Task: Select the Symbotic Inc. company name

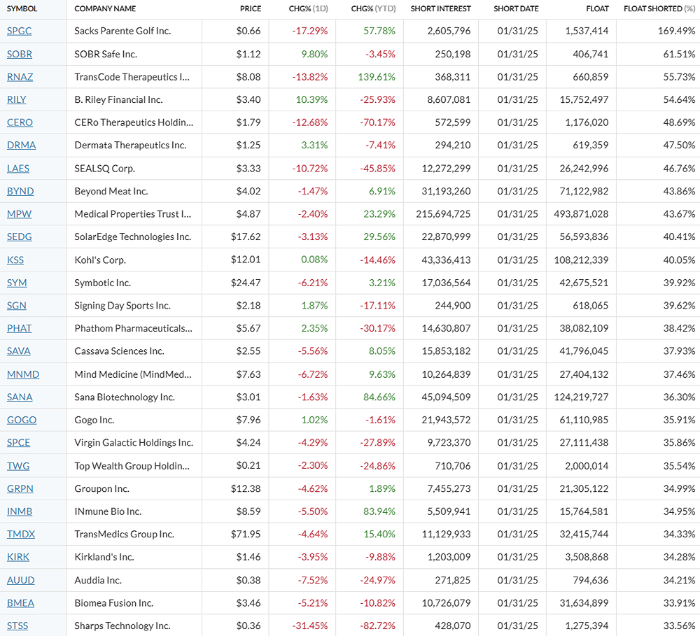Action: (x=103, y=283)
